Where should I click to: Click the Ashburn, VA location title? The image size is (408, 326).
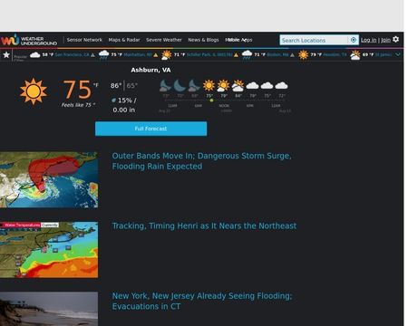click(x=151, y=70)
